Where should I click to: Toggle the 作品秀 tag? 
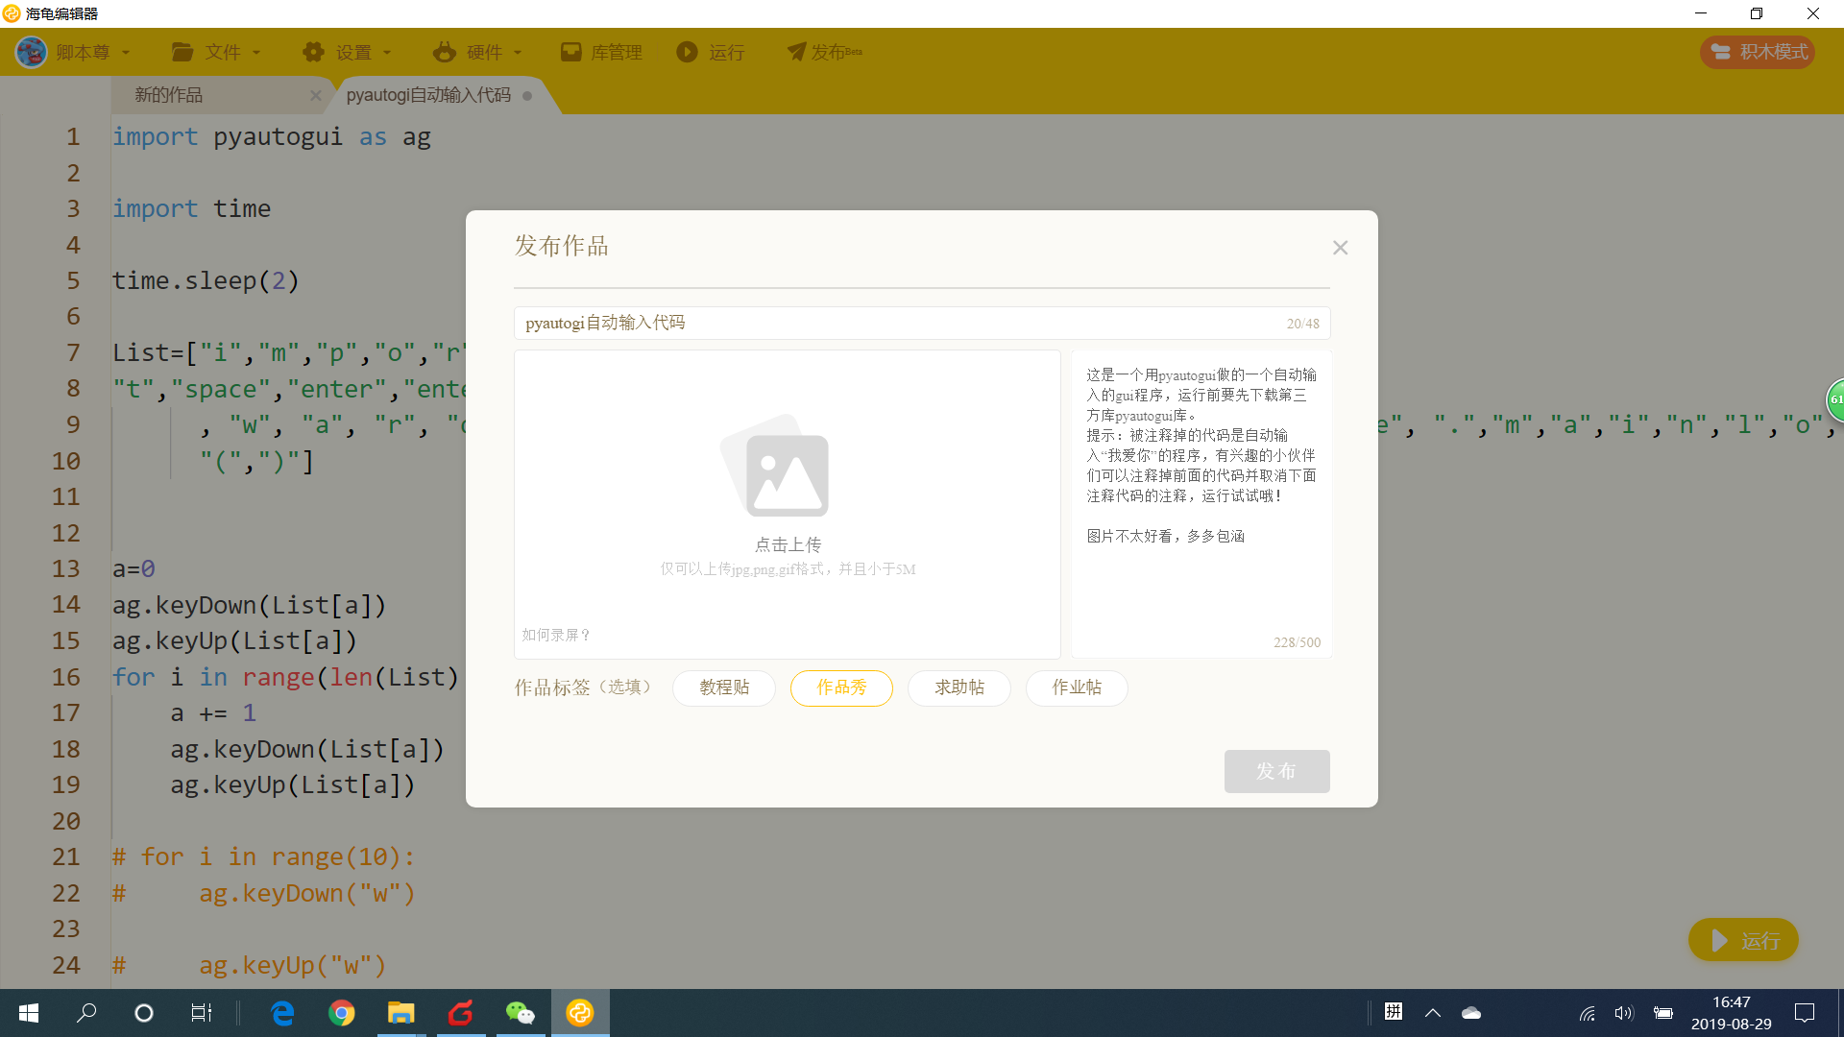[x=841, y=687]
